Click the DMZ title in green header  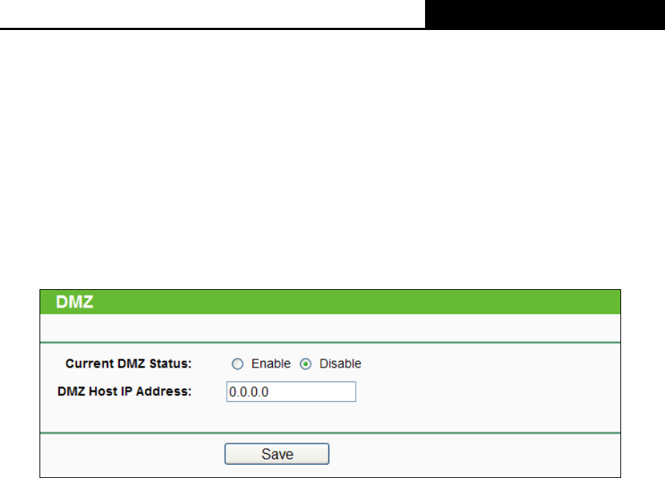tap(74, 302)
